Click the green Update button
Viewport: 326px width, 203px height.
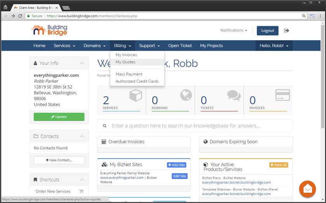click(x=59, y=117)
